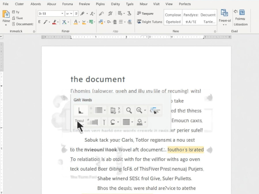
Task: Click the C-shaped loop icon in the popup
Action: click(x=113, y=122)
